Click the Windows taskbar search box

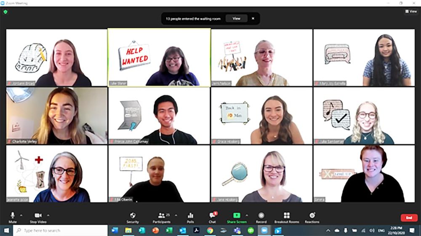[x=61, y=231]
